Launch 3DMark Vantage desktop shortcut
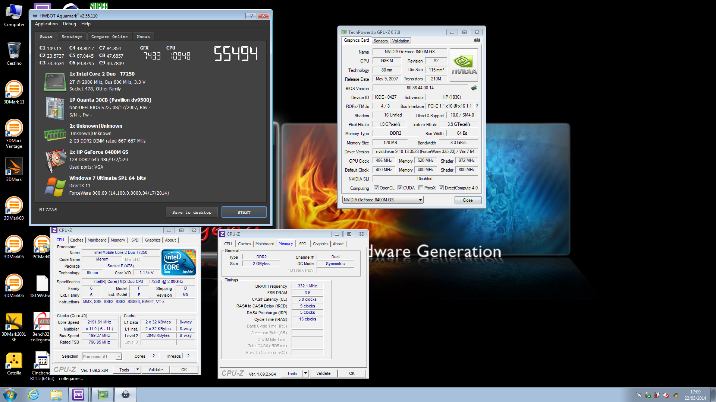The width and height of the screenshot is (716, 402). coord(14,133)
